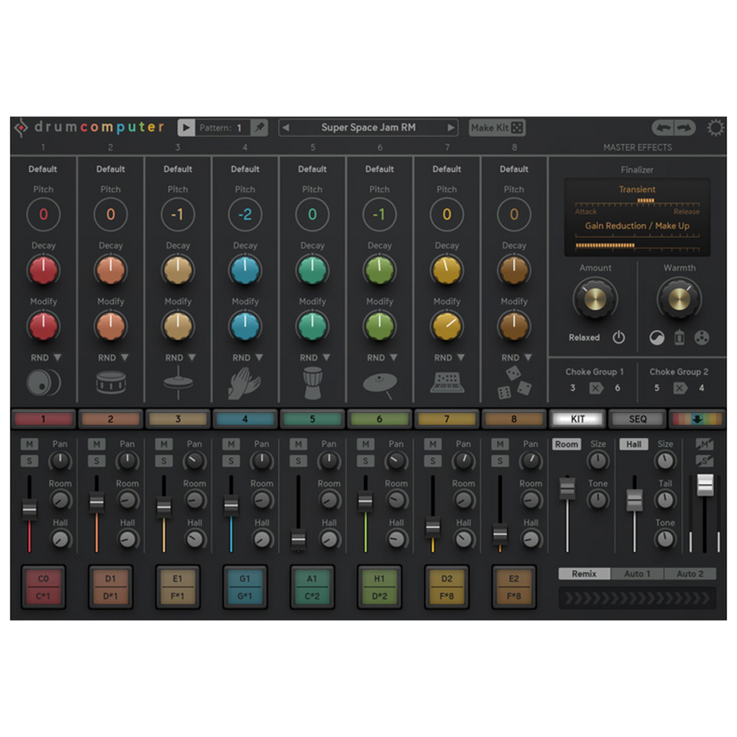Trigger the blue G1 pad
Screen dimensions: 737x737
coord(245,587)
